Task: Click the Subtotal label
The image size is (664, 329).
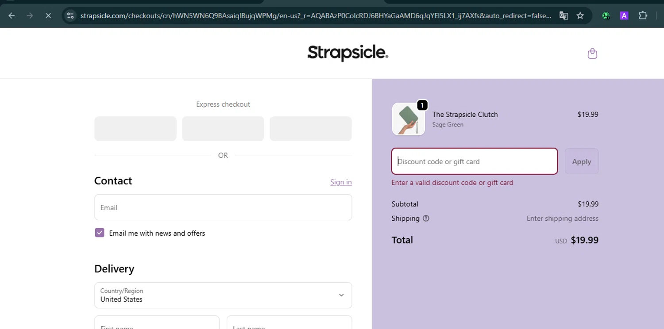Action: coord(405,204)
